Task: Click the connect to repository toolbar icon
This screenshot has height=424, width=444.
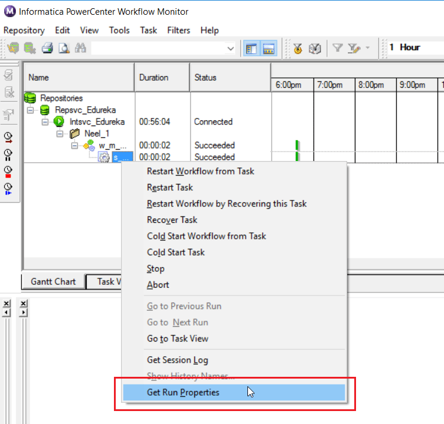Action: [x=13, y=48]
